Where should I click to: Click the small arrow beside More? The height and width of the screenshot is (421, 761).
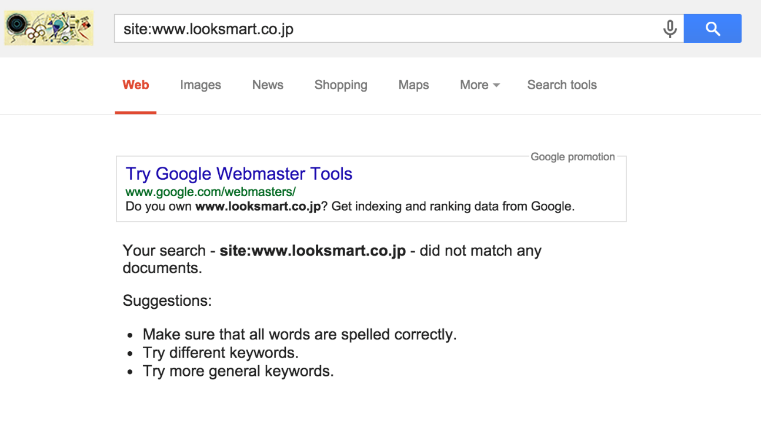pos(496,86)
